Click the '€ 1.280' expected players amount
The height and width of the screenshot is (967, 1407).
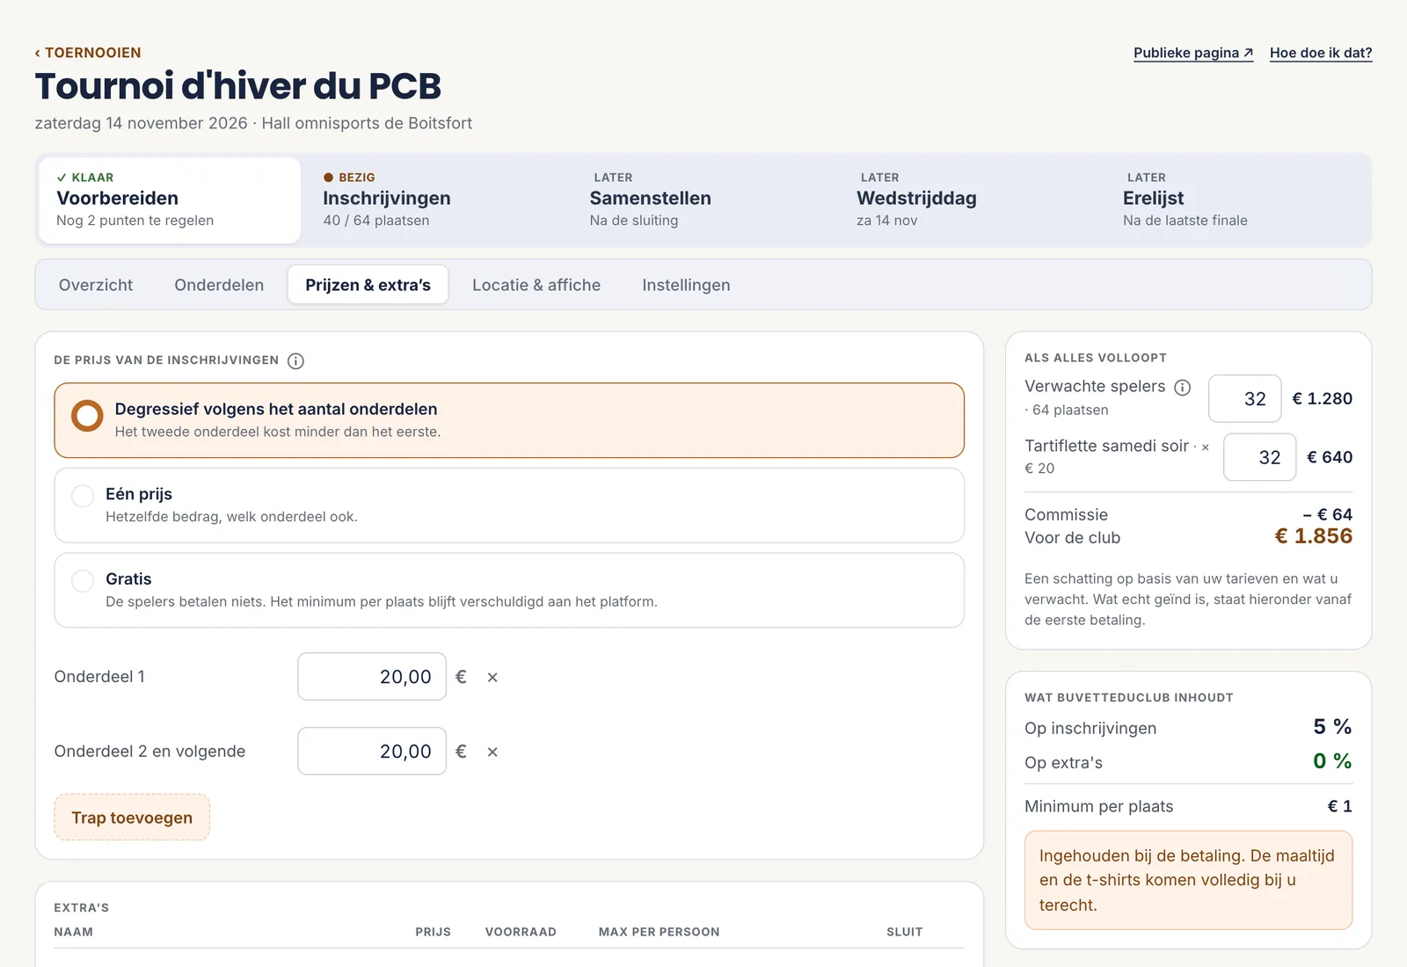[x=1323, y=398]
